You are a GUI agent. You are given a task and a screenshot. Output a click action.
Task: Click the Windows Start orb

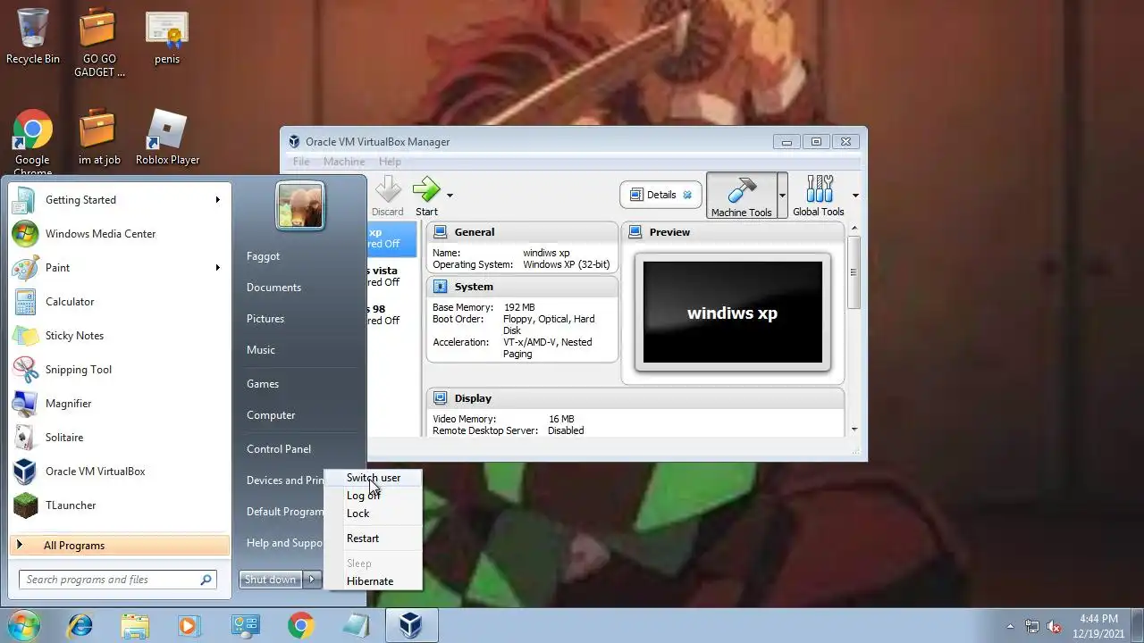tap(24, 625)
